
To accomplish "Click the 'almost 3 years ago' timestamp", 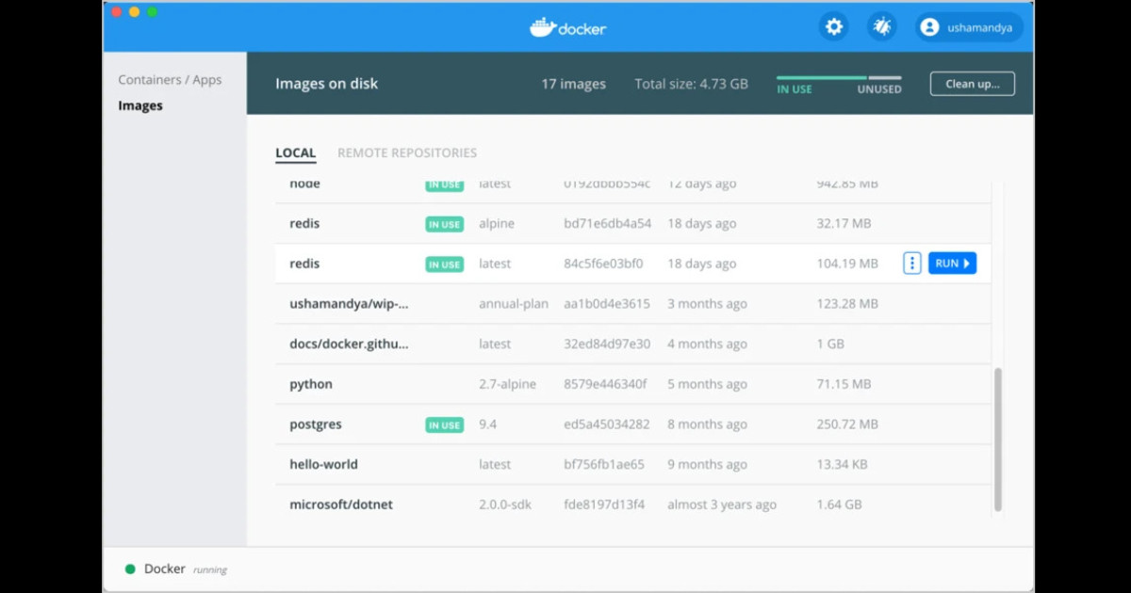I will tap(722, 505).
